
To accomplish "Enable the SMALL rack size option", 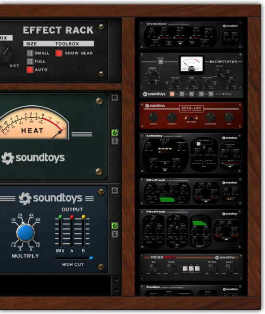I will point(30,53).
